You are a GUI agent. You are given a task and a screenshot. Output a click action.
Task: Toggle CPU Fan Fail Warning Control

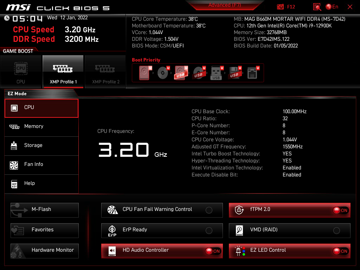(x=209, y=210)
